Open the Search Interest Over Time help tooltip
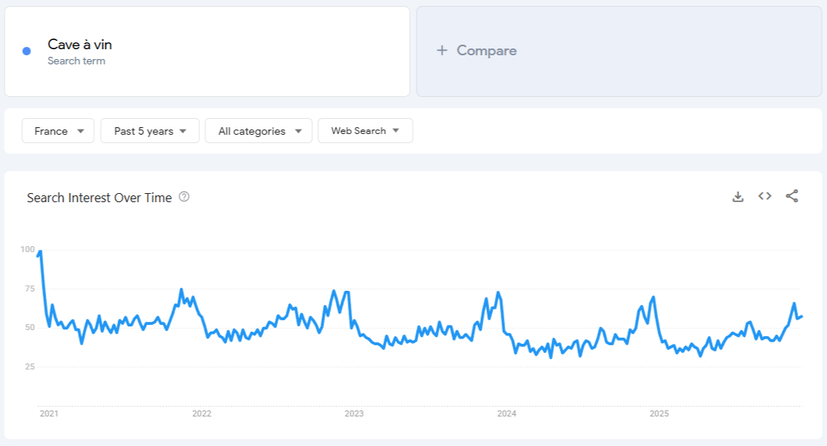Viewport: 827px width, 446px height. (x=186, y=197)
